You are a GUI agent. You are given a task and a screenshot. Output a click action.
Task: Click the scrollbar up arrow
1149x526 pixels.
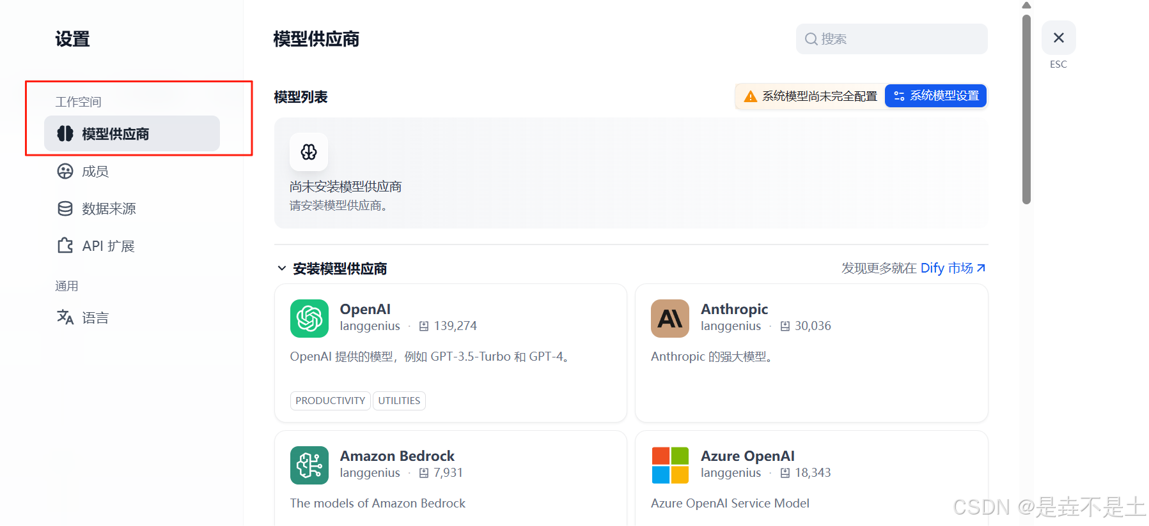click(1027, 5)
